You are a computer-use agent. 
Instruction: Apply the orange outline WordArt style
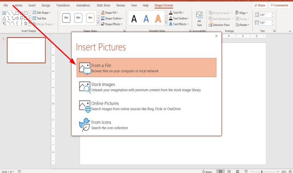158,19
